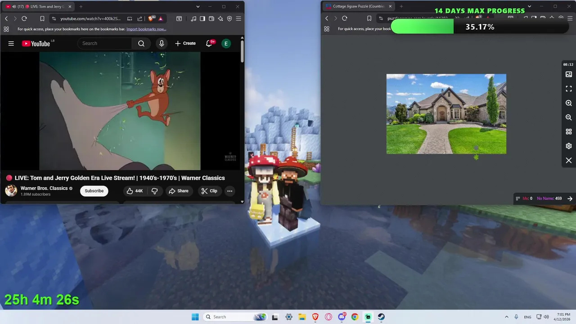Open the YouTube guide hamburger menu
The image size is (576, 324).
click(x=11, y=44)
